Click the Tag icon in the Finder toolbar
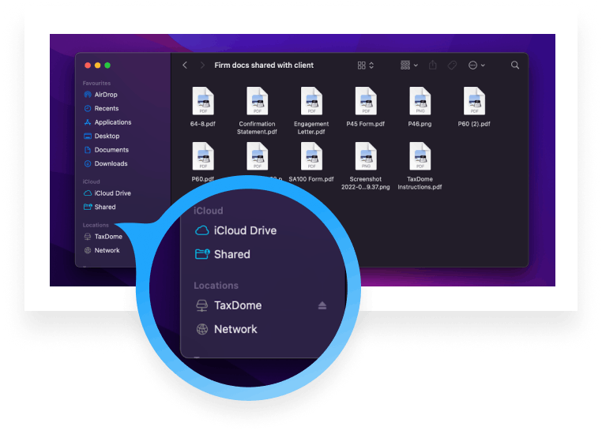The image size is (602, 434). point(453,65)
